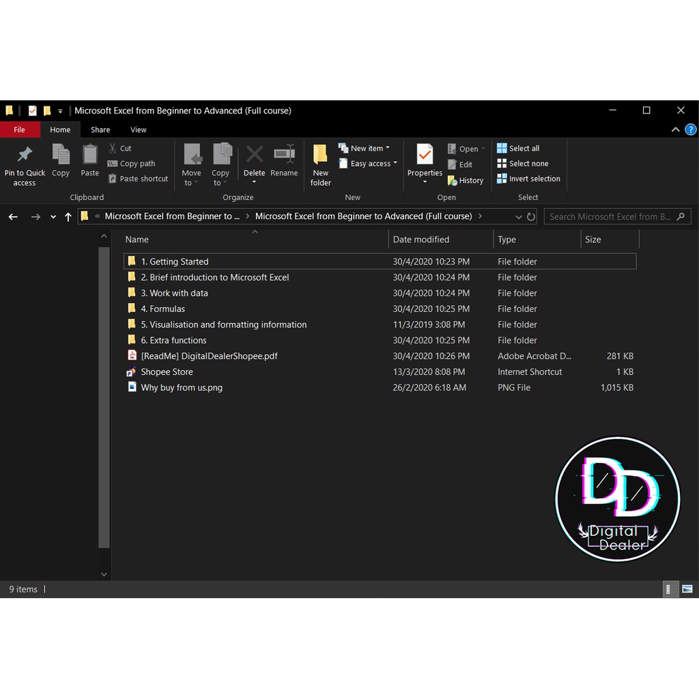Select 5. Visualisation and formatting information folder

pyautogui.click(x=380, y=324)
